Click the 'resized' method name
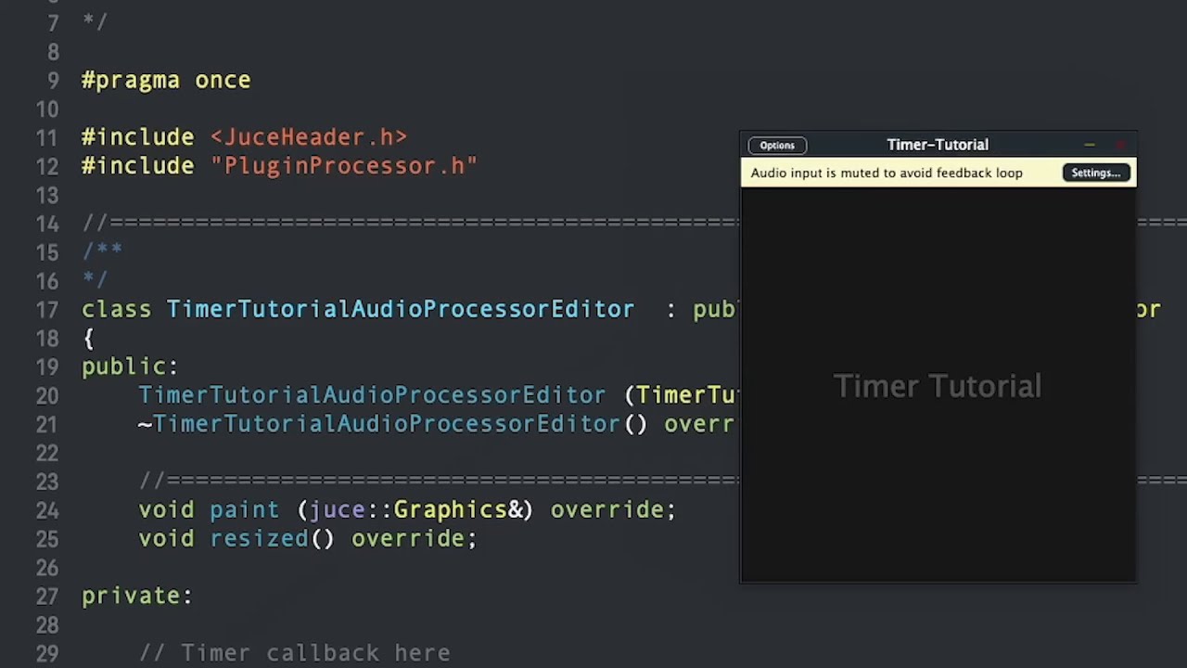1187x668 pixels. tap(259, 539)
